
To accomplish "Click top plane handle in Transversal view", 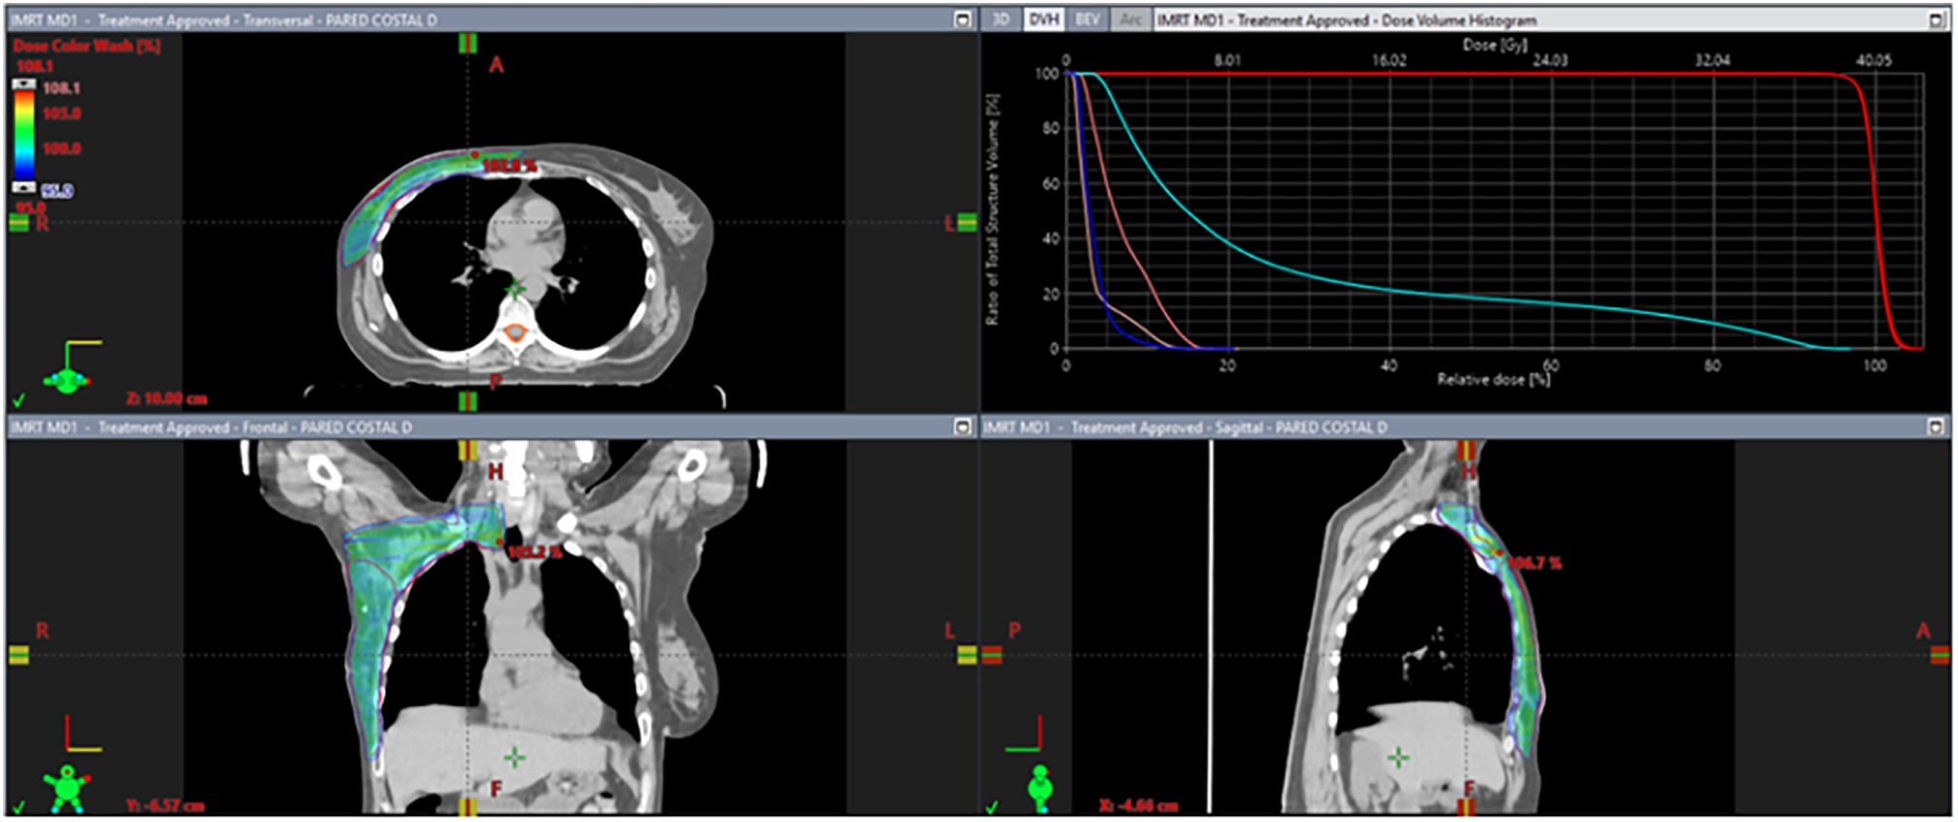I will [467, 44].
